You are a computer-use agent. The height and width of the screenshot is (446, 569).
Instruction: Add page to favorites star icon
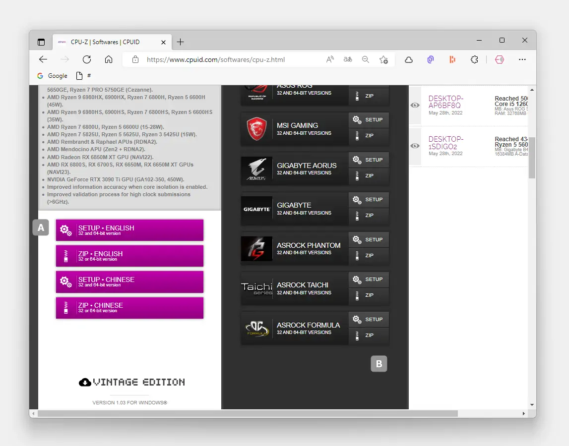tap(383, 59)
